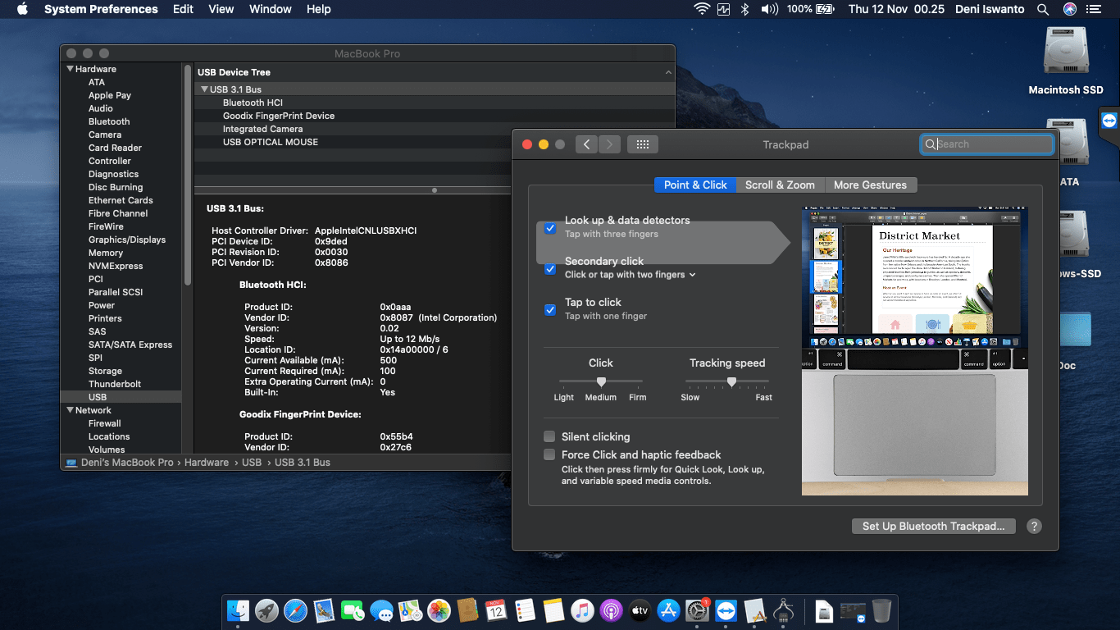This screenshot has width=1120, height=630.
Task: Enable Silent clicking
Action: tap(549, 436)
